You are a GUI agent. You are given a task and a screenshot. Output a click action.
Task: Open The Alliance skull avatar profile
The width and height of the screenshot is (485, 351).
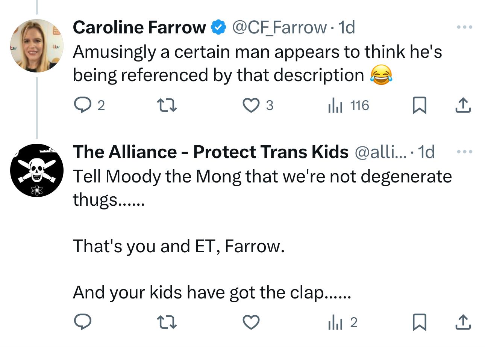click(36, 170)
